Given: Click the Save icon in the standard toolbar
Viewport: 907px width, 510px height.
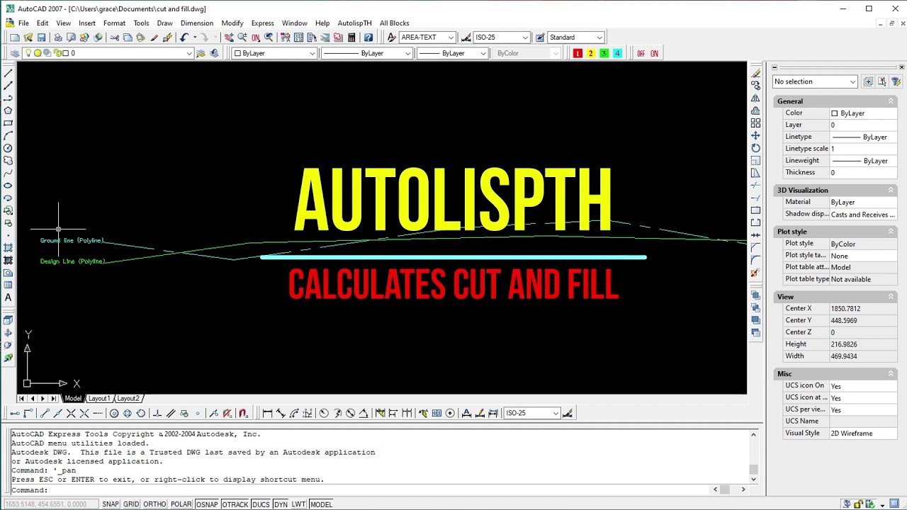Looking at the screenshot, I should [42, 38].
